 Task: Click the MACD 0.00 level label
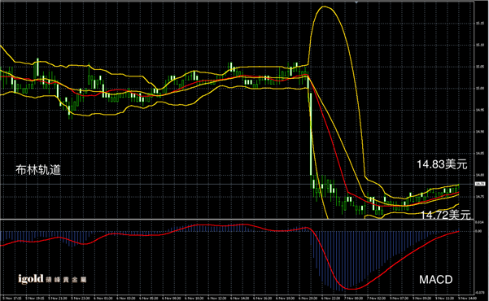(x=478, y=231)
